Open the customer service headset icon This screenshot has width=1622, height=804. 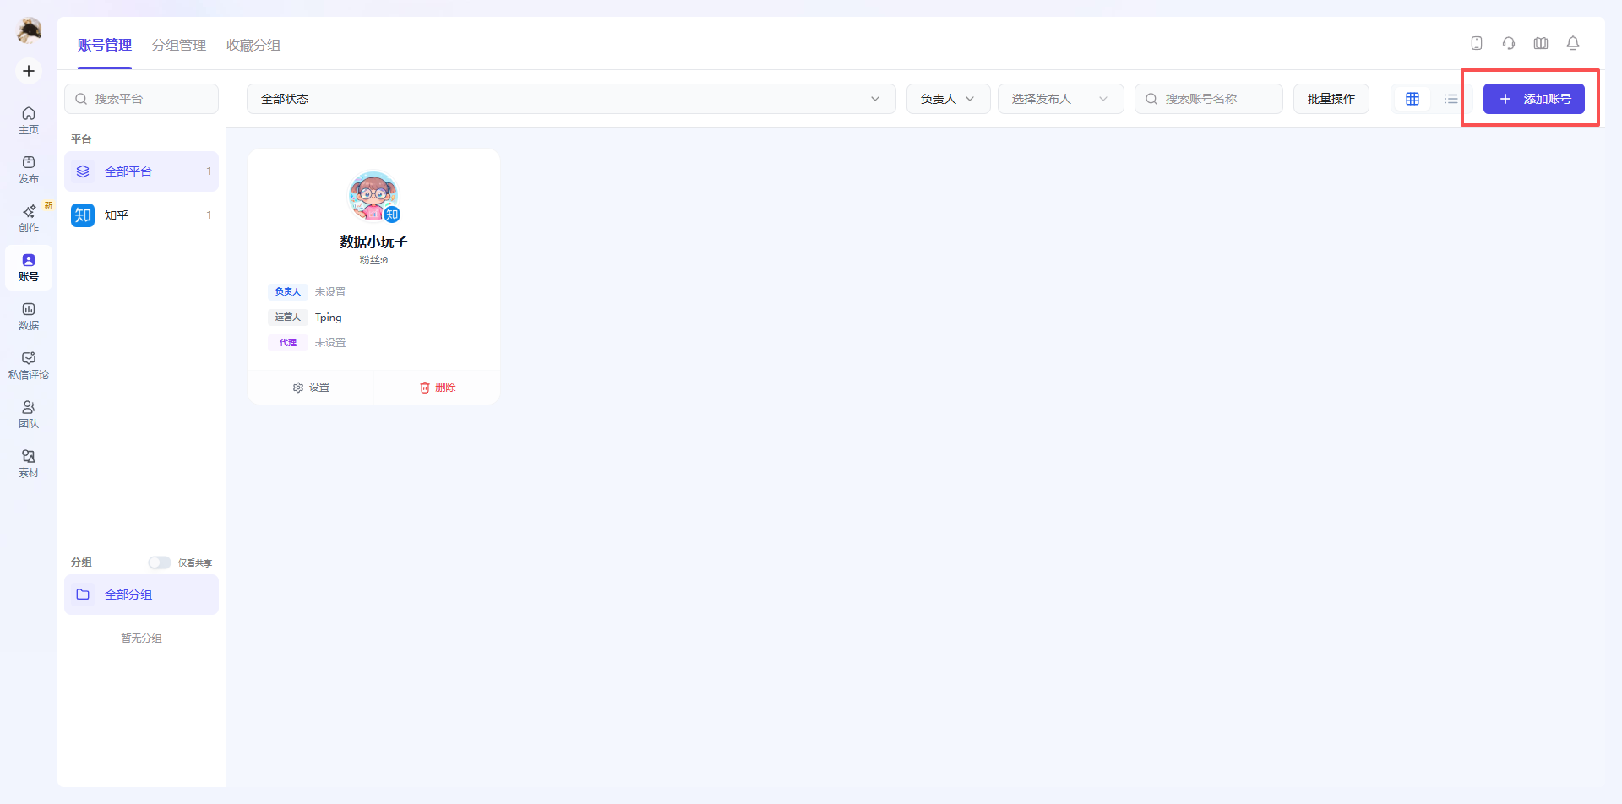[x=1509, y=43]
